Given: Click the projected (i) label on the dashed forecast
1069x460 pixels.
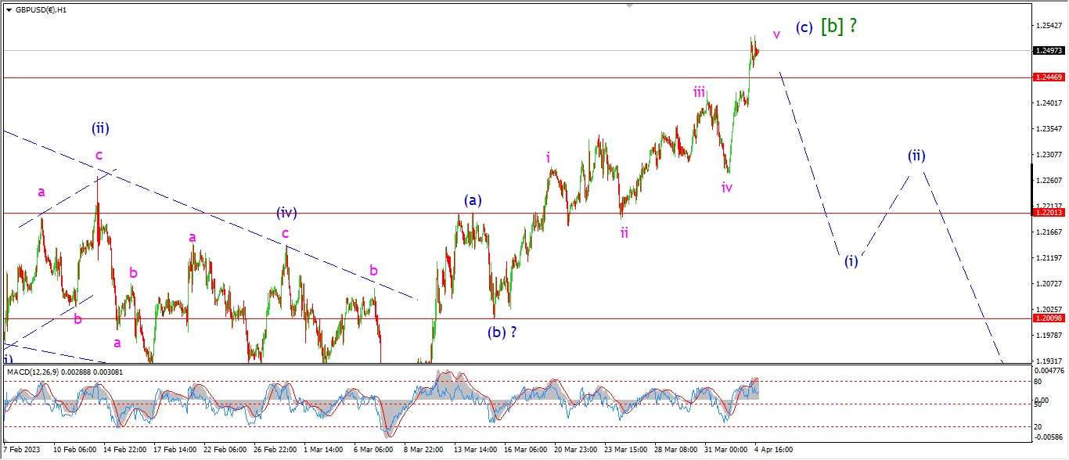Looking at the screenshot, I should point(851,261).
